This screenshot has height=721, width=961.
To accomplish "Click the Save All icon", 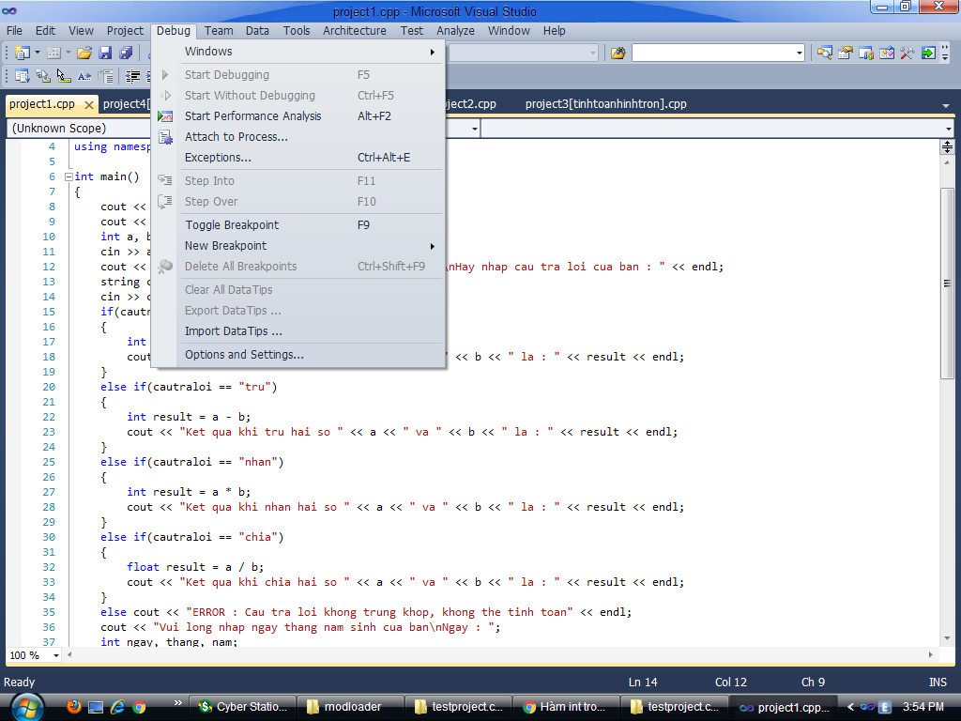I will (126, 53).
